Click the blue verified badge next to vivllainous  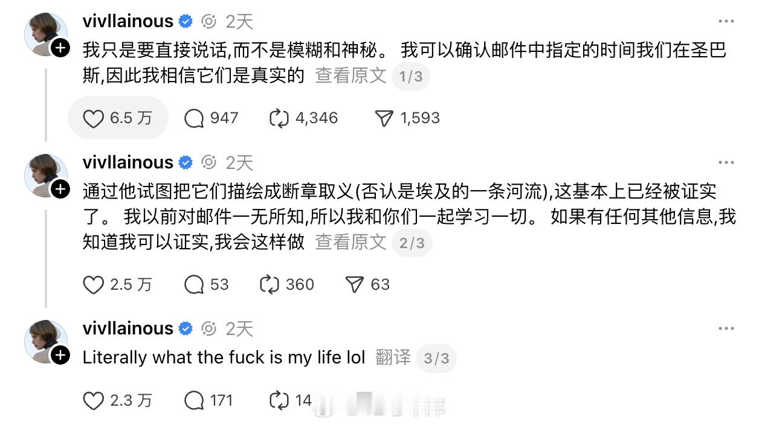pyautogui.click(x=184, y=21)
